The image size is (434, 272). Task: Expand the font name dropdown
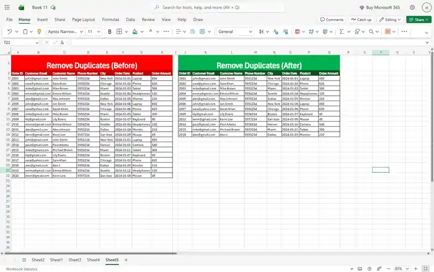[x=81, y=32]
